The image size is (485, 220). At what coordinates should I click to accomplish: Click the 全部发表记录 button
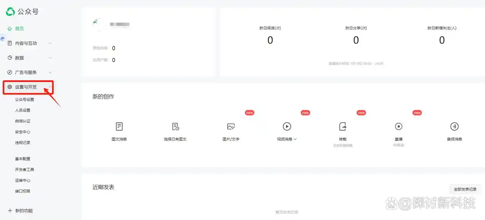coord(465,189)
